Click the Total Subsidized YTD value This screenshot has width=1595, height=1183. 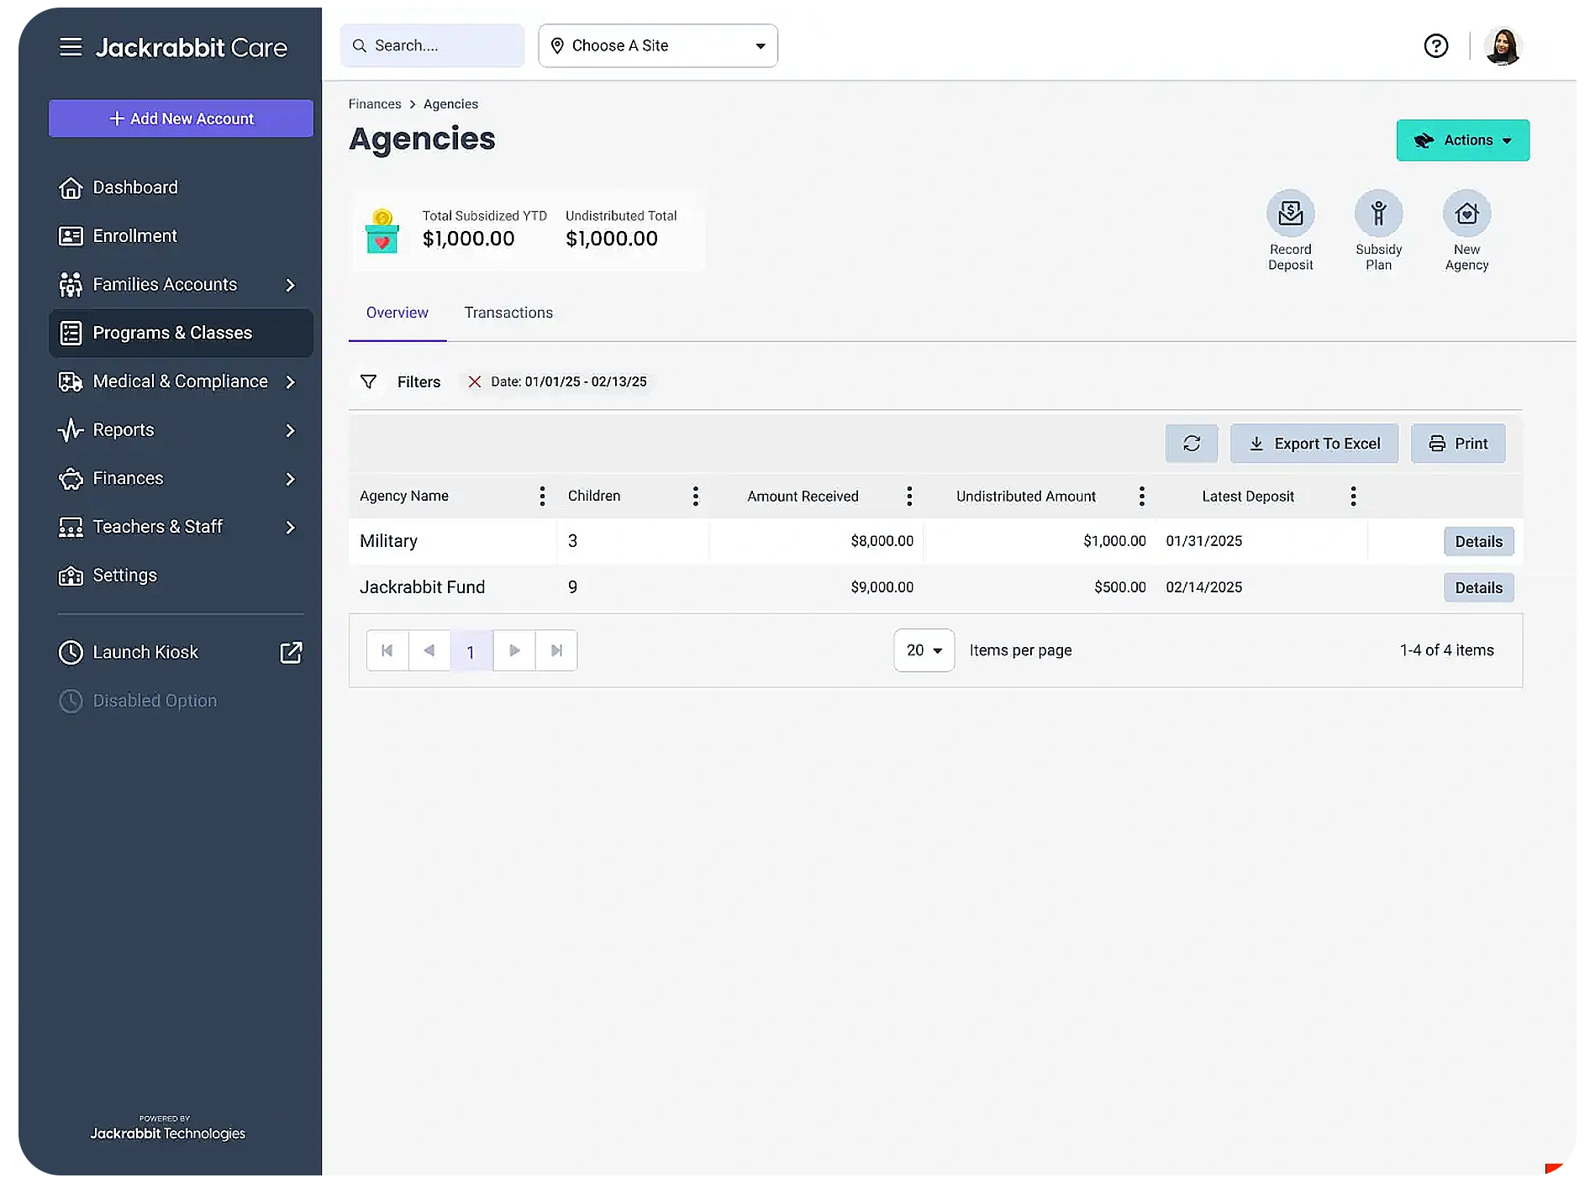coord(468,239)
